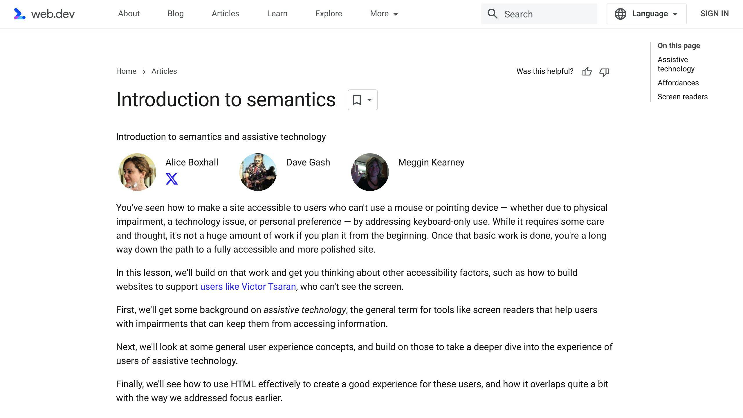Open the About page from navigation

click(x=129, y=14)
